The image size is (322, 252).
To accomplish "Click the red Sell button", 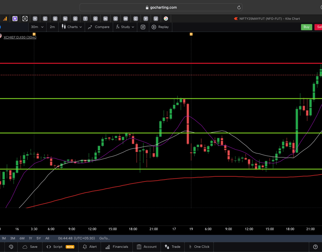I will tap(319, 27).
